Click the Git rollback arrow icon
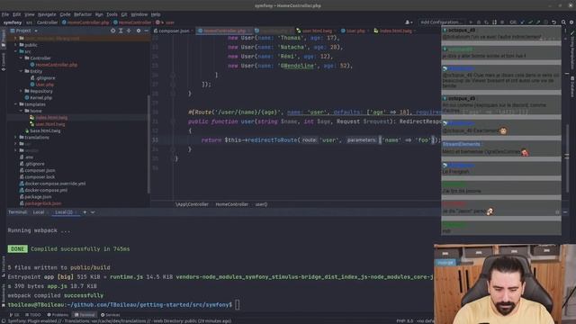576x324 pixels. pos(554,22)
